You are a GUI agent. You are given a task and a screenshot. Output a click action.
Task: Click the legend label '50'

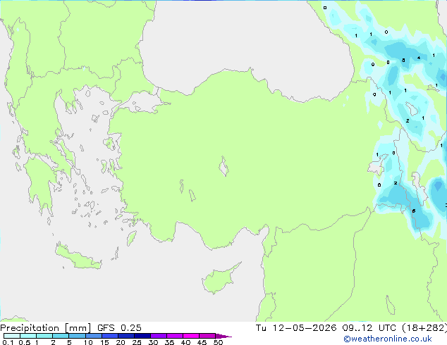[x=219, y=342]
